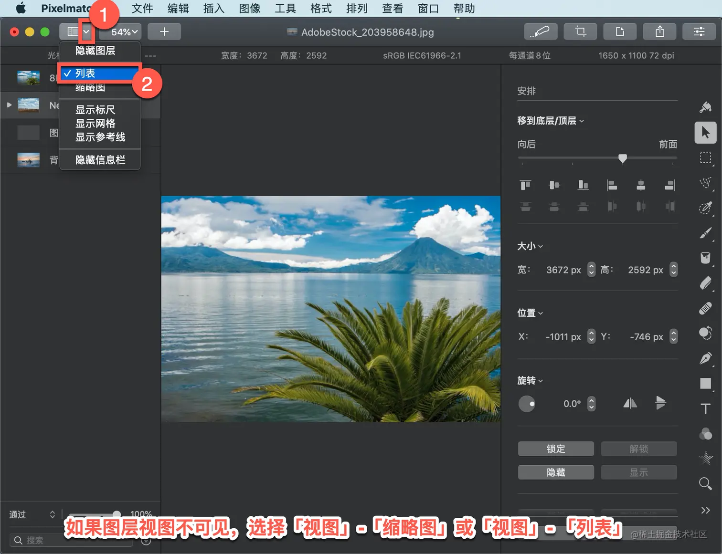Select the Style paint tool at top of toolbar
Screen dimensions: 722x554
[705, 107]
